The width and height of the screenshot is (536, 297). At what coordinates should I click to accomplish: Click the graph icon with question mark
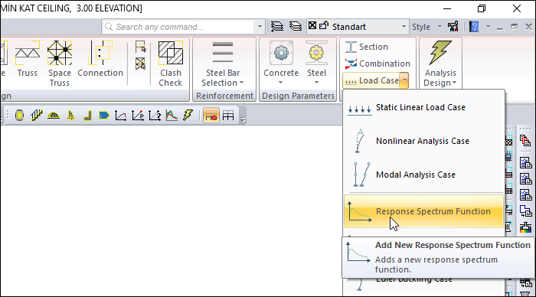[x=155, y=116]
